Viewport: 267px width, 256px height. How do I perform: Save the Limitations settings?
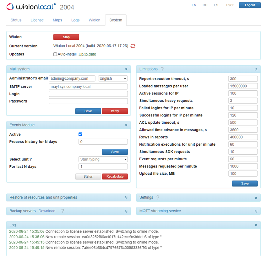click(245, 184)
